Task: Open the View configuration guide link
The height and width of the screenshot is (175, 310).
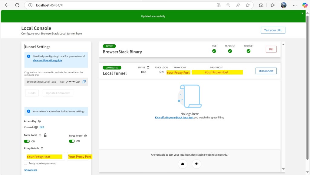Action: (47, 60)
